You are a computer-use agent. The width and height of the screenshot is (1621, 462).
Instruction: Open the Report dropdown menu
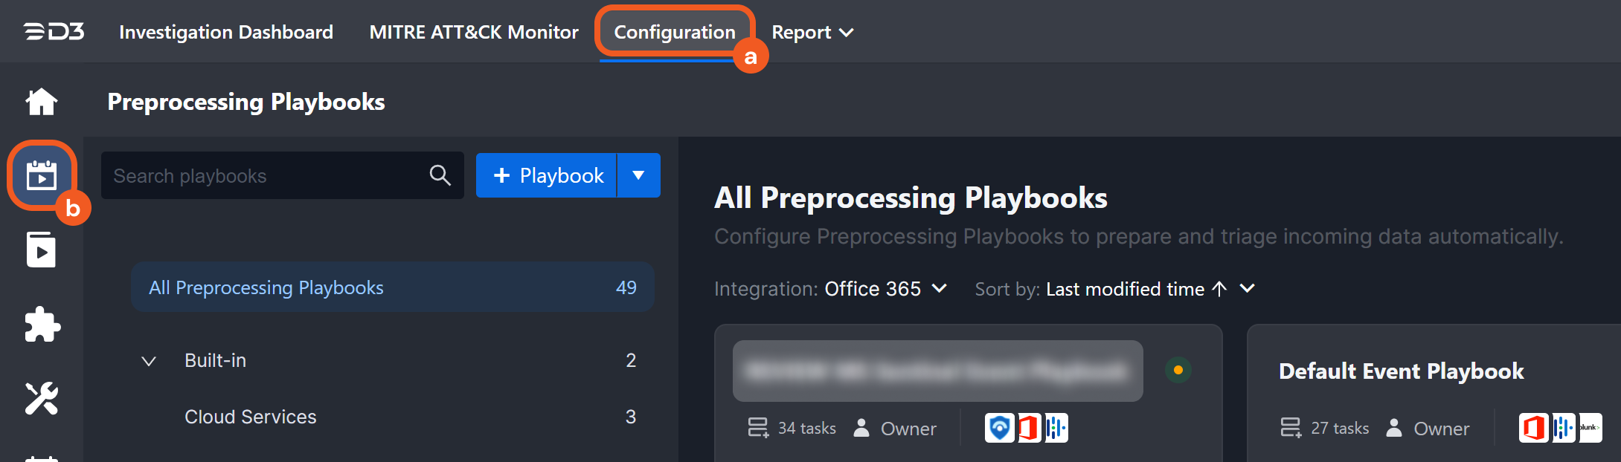tap(812, 32)
